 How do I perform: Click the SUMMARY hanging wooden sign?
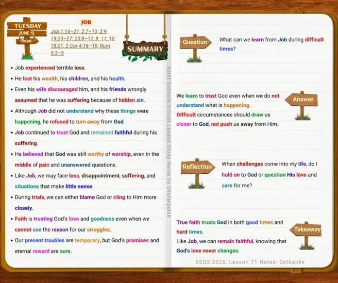pos(145,50)
